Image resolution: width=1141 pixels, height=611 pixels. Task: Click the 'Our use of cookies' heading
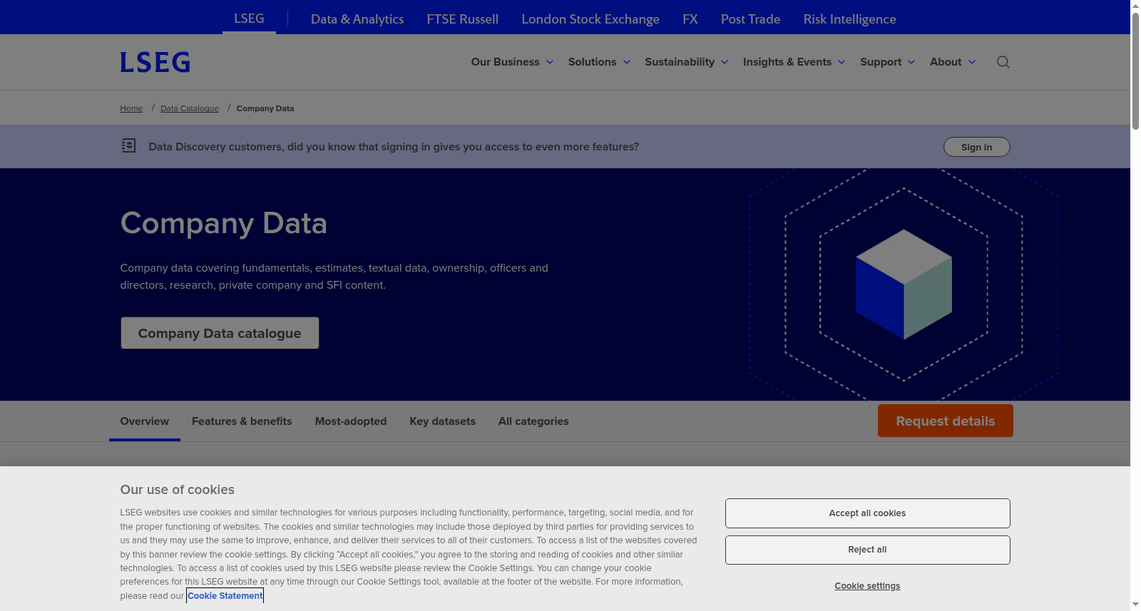click(177, 490)
